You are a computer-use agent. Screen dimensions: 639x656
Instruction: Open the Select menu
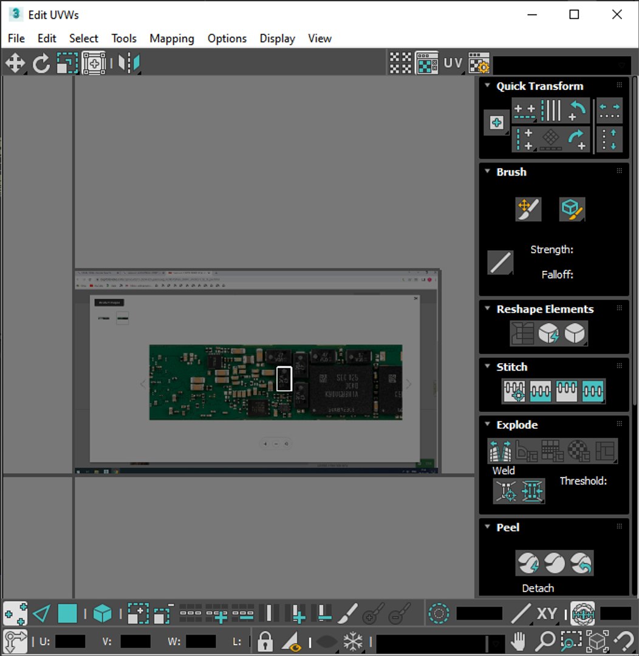coord(84,38)
